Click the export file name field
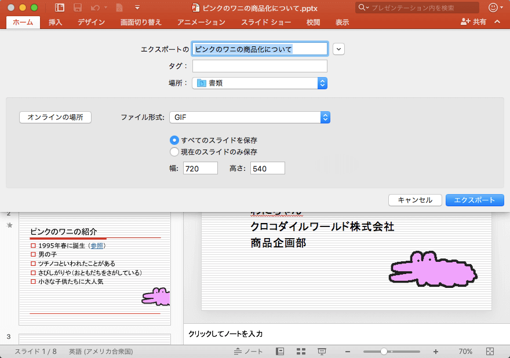Image resolution: width=510 pixels, height=358 pixels. click(x=260, y=49)
